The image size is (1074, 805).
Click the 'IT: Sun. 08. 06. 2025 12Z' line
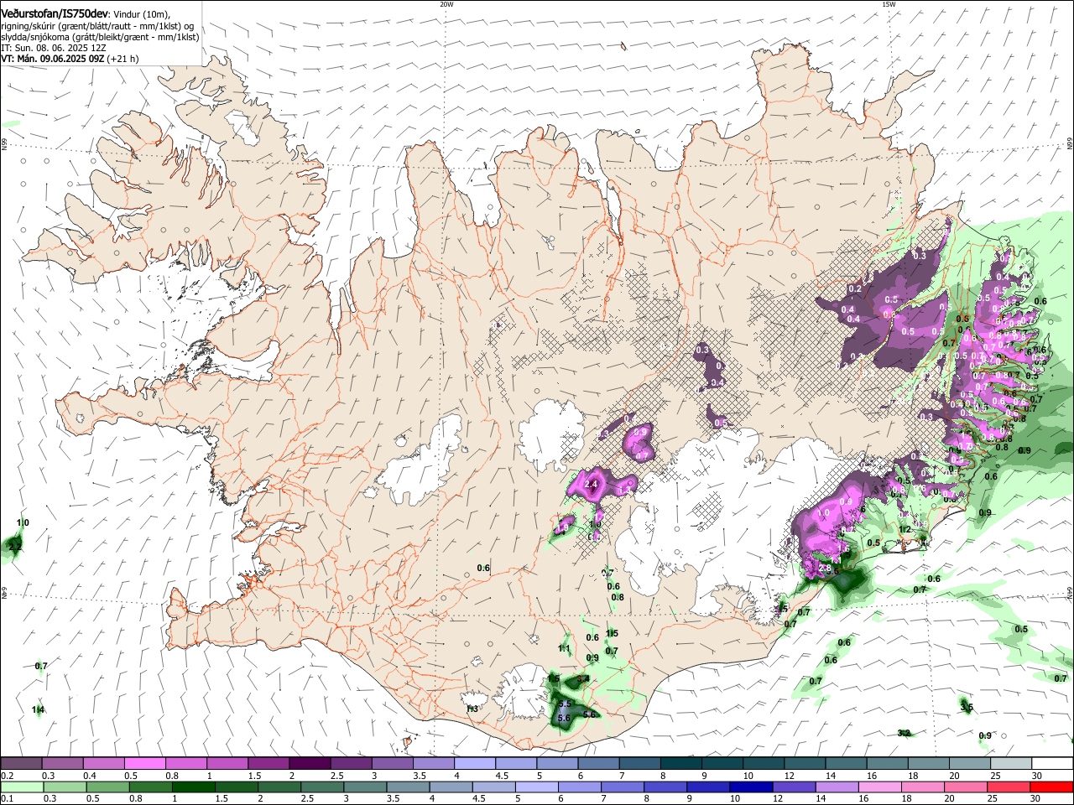click(x=53, y=48)
